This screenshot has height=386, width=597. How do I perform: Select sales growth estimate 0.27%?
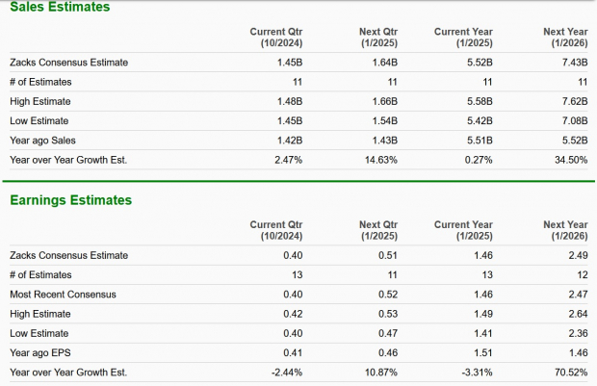pos(479,160)
